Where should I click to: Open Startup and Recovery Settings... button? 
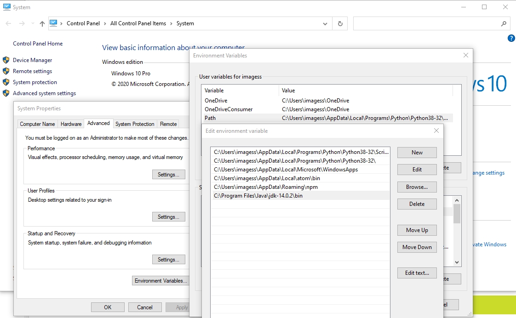pos(168,260)
